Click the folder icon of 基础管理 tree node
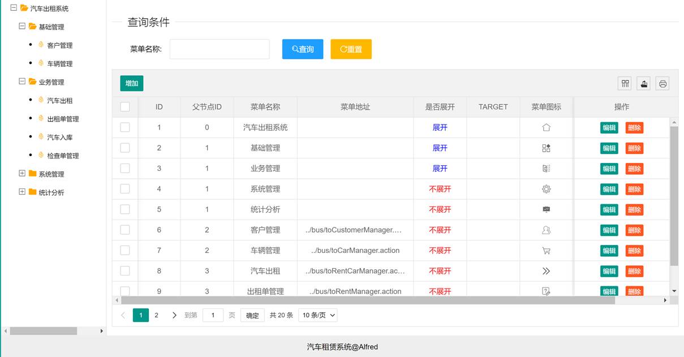The height and width of the screenshot is (357, 684). pos(32,26)
